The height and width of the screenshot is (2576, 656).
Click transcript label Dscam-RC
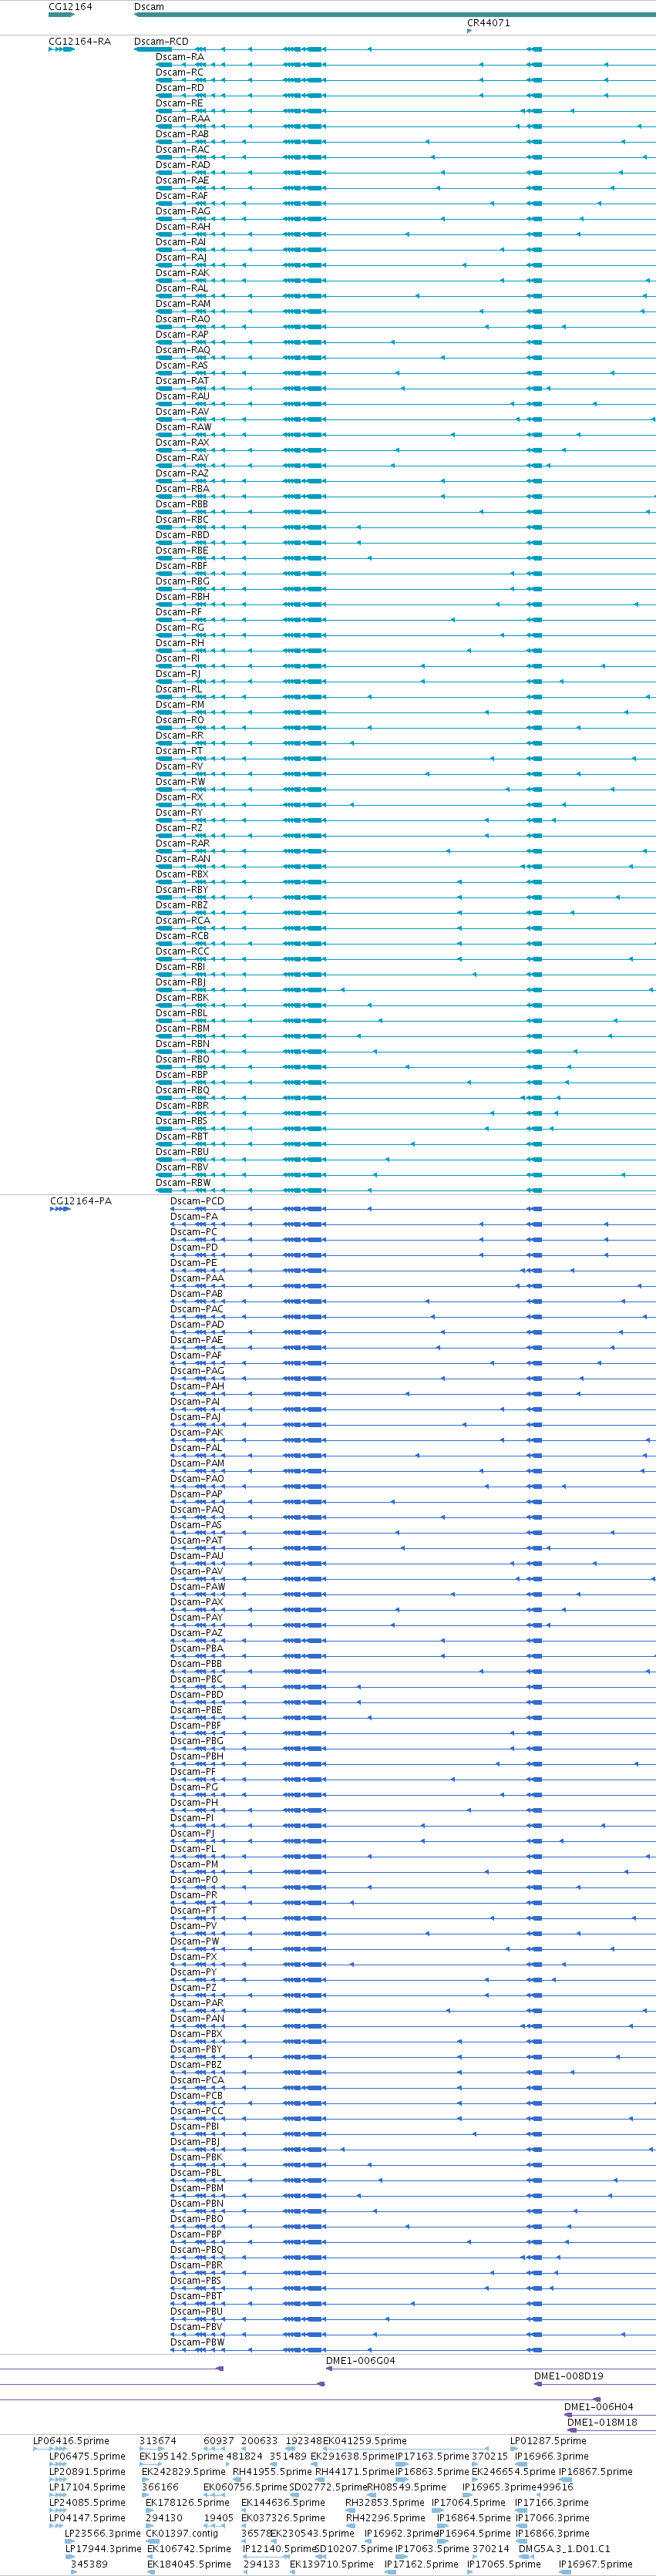tap(180, 73)
